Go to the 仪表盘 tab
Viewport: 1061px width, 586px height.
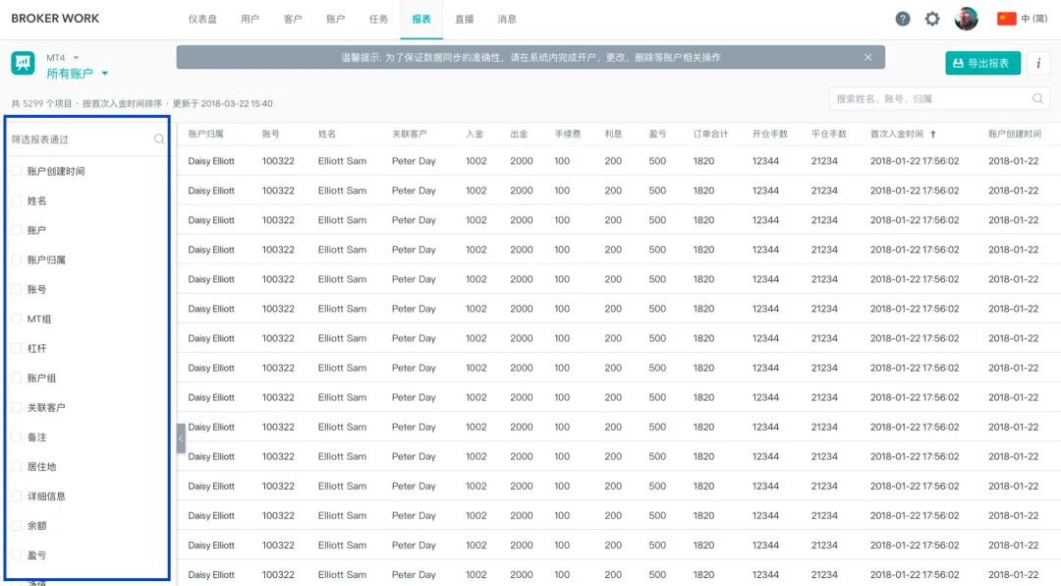tap(202, 19)
